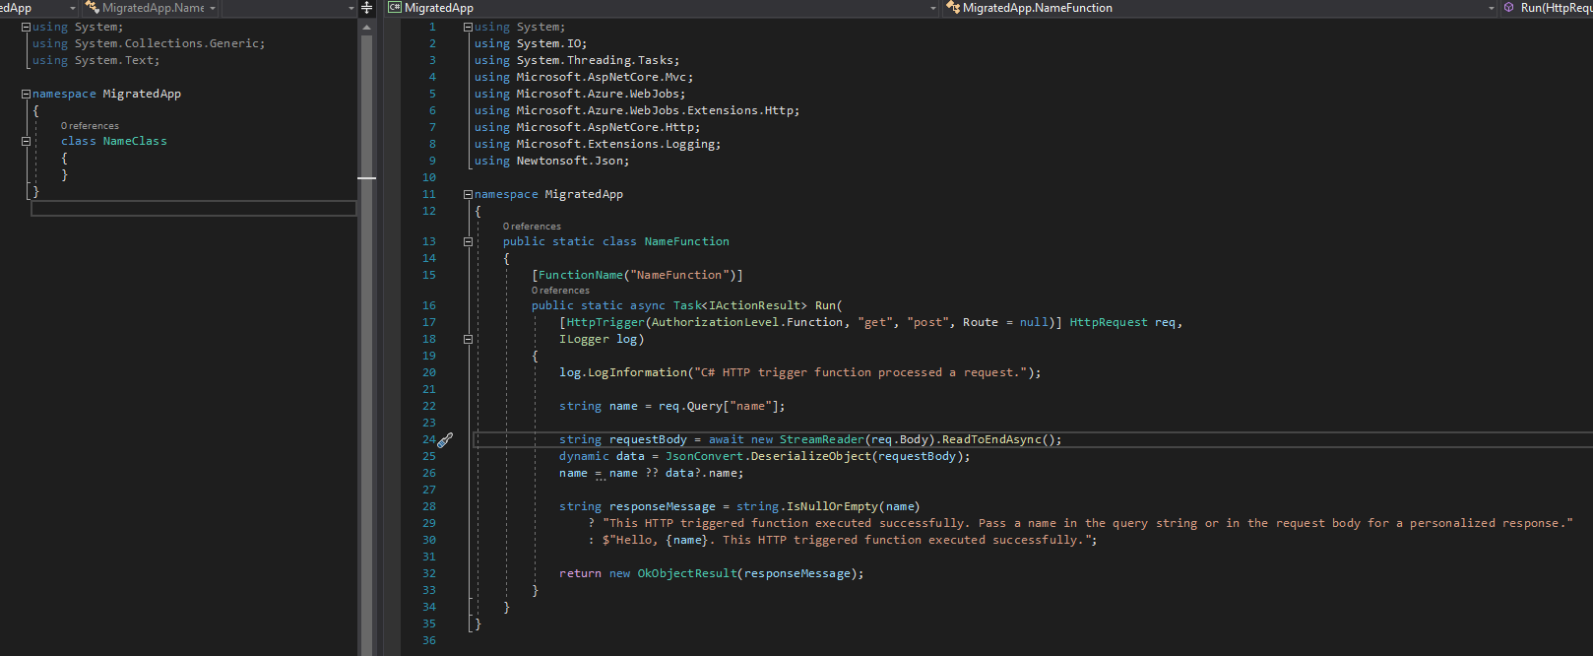The image size is (1593, 656).
Task: Click the 0 references link above NameClass
Action: click(90, 126)
